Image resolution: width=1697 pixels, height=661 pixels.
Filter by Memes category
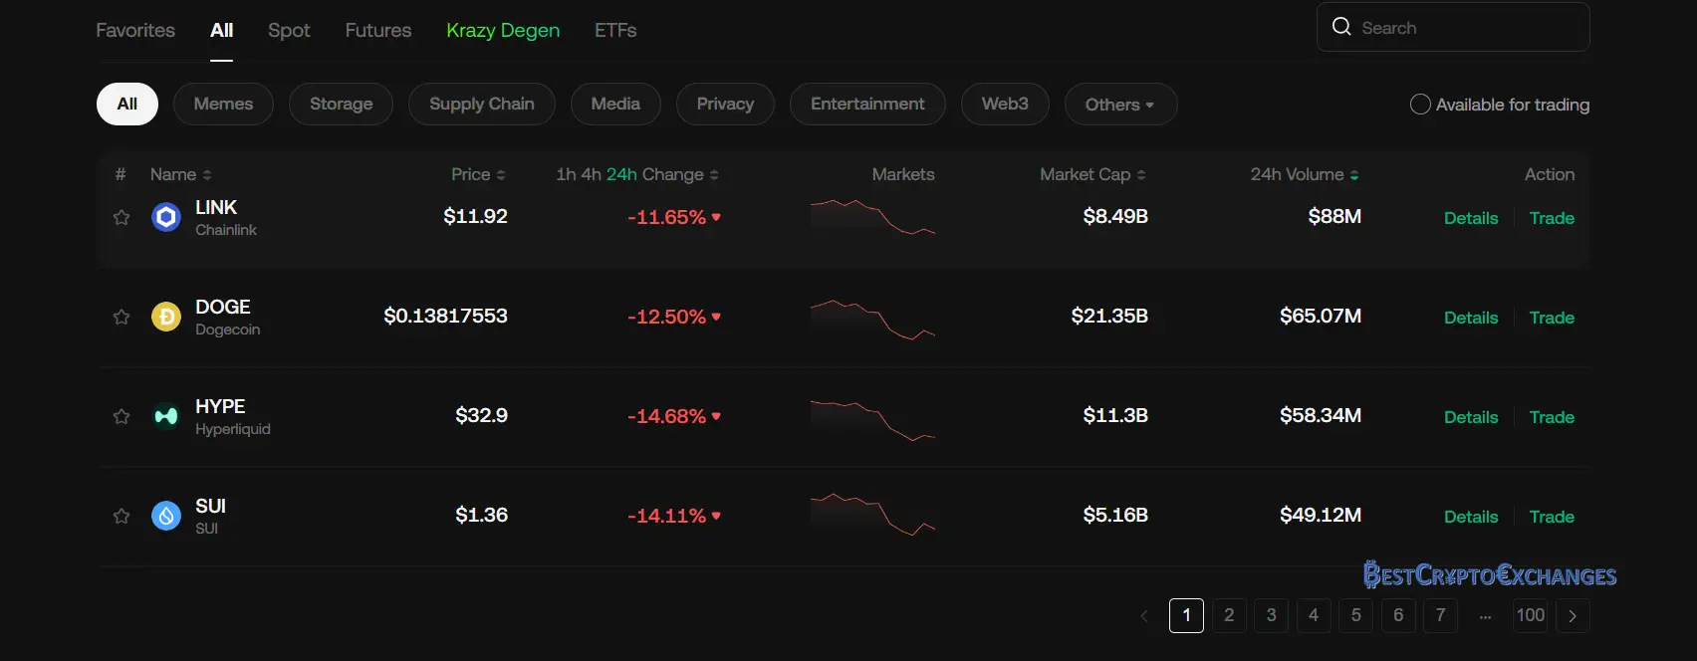pos(223,104)
